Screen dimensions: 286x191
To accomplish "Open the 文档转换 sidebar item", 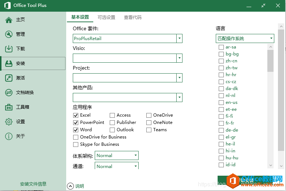I will [x=33, y=93].
